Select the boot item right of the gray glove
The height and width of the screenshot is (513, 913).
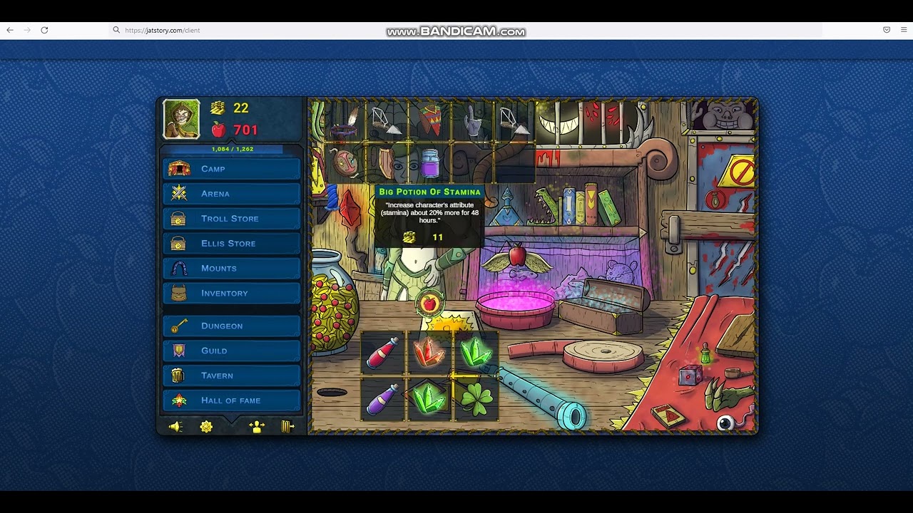pyautogui.click(x=513, y=122)
